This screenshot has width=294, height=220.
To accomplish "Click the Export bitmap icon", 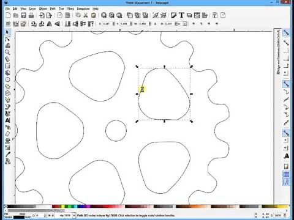I will tap(49, 15).
